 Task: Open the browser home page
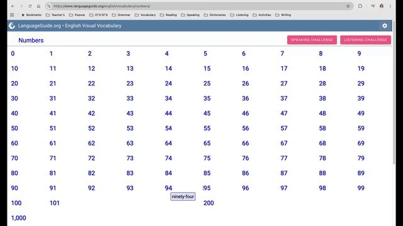(38, 6)
